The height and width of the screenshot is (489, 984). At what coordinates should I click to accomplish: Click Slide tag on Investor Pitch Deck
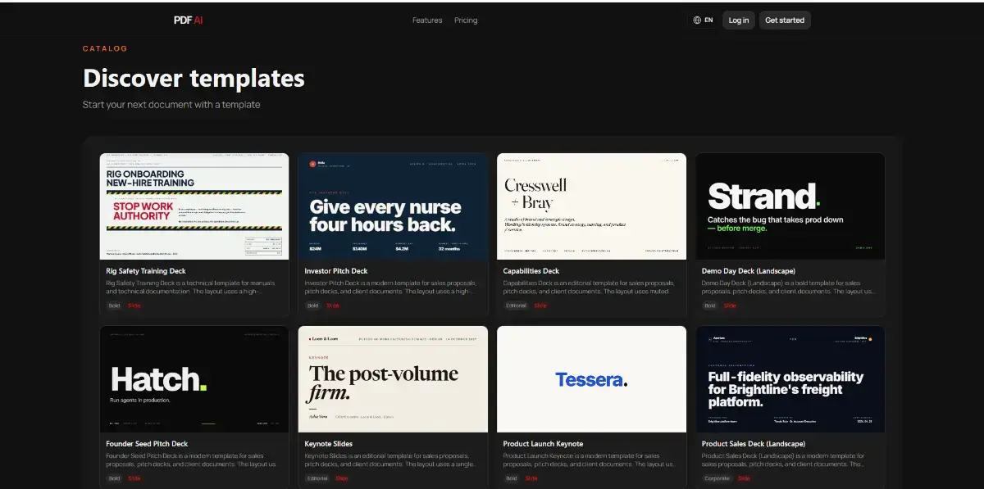point(333,306)
